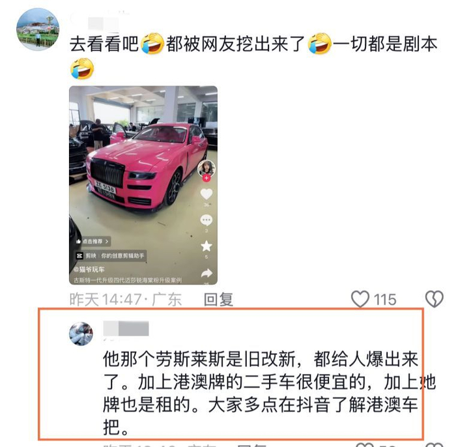Tap the blurred username of reply commenter
456x447 pixels.
point(126,328)
